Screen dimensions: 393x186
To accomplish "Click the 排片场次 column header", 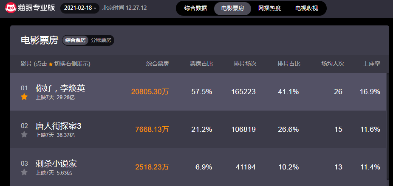I will (245, 64).
